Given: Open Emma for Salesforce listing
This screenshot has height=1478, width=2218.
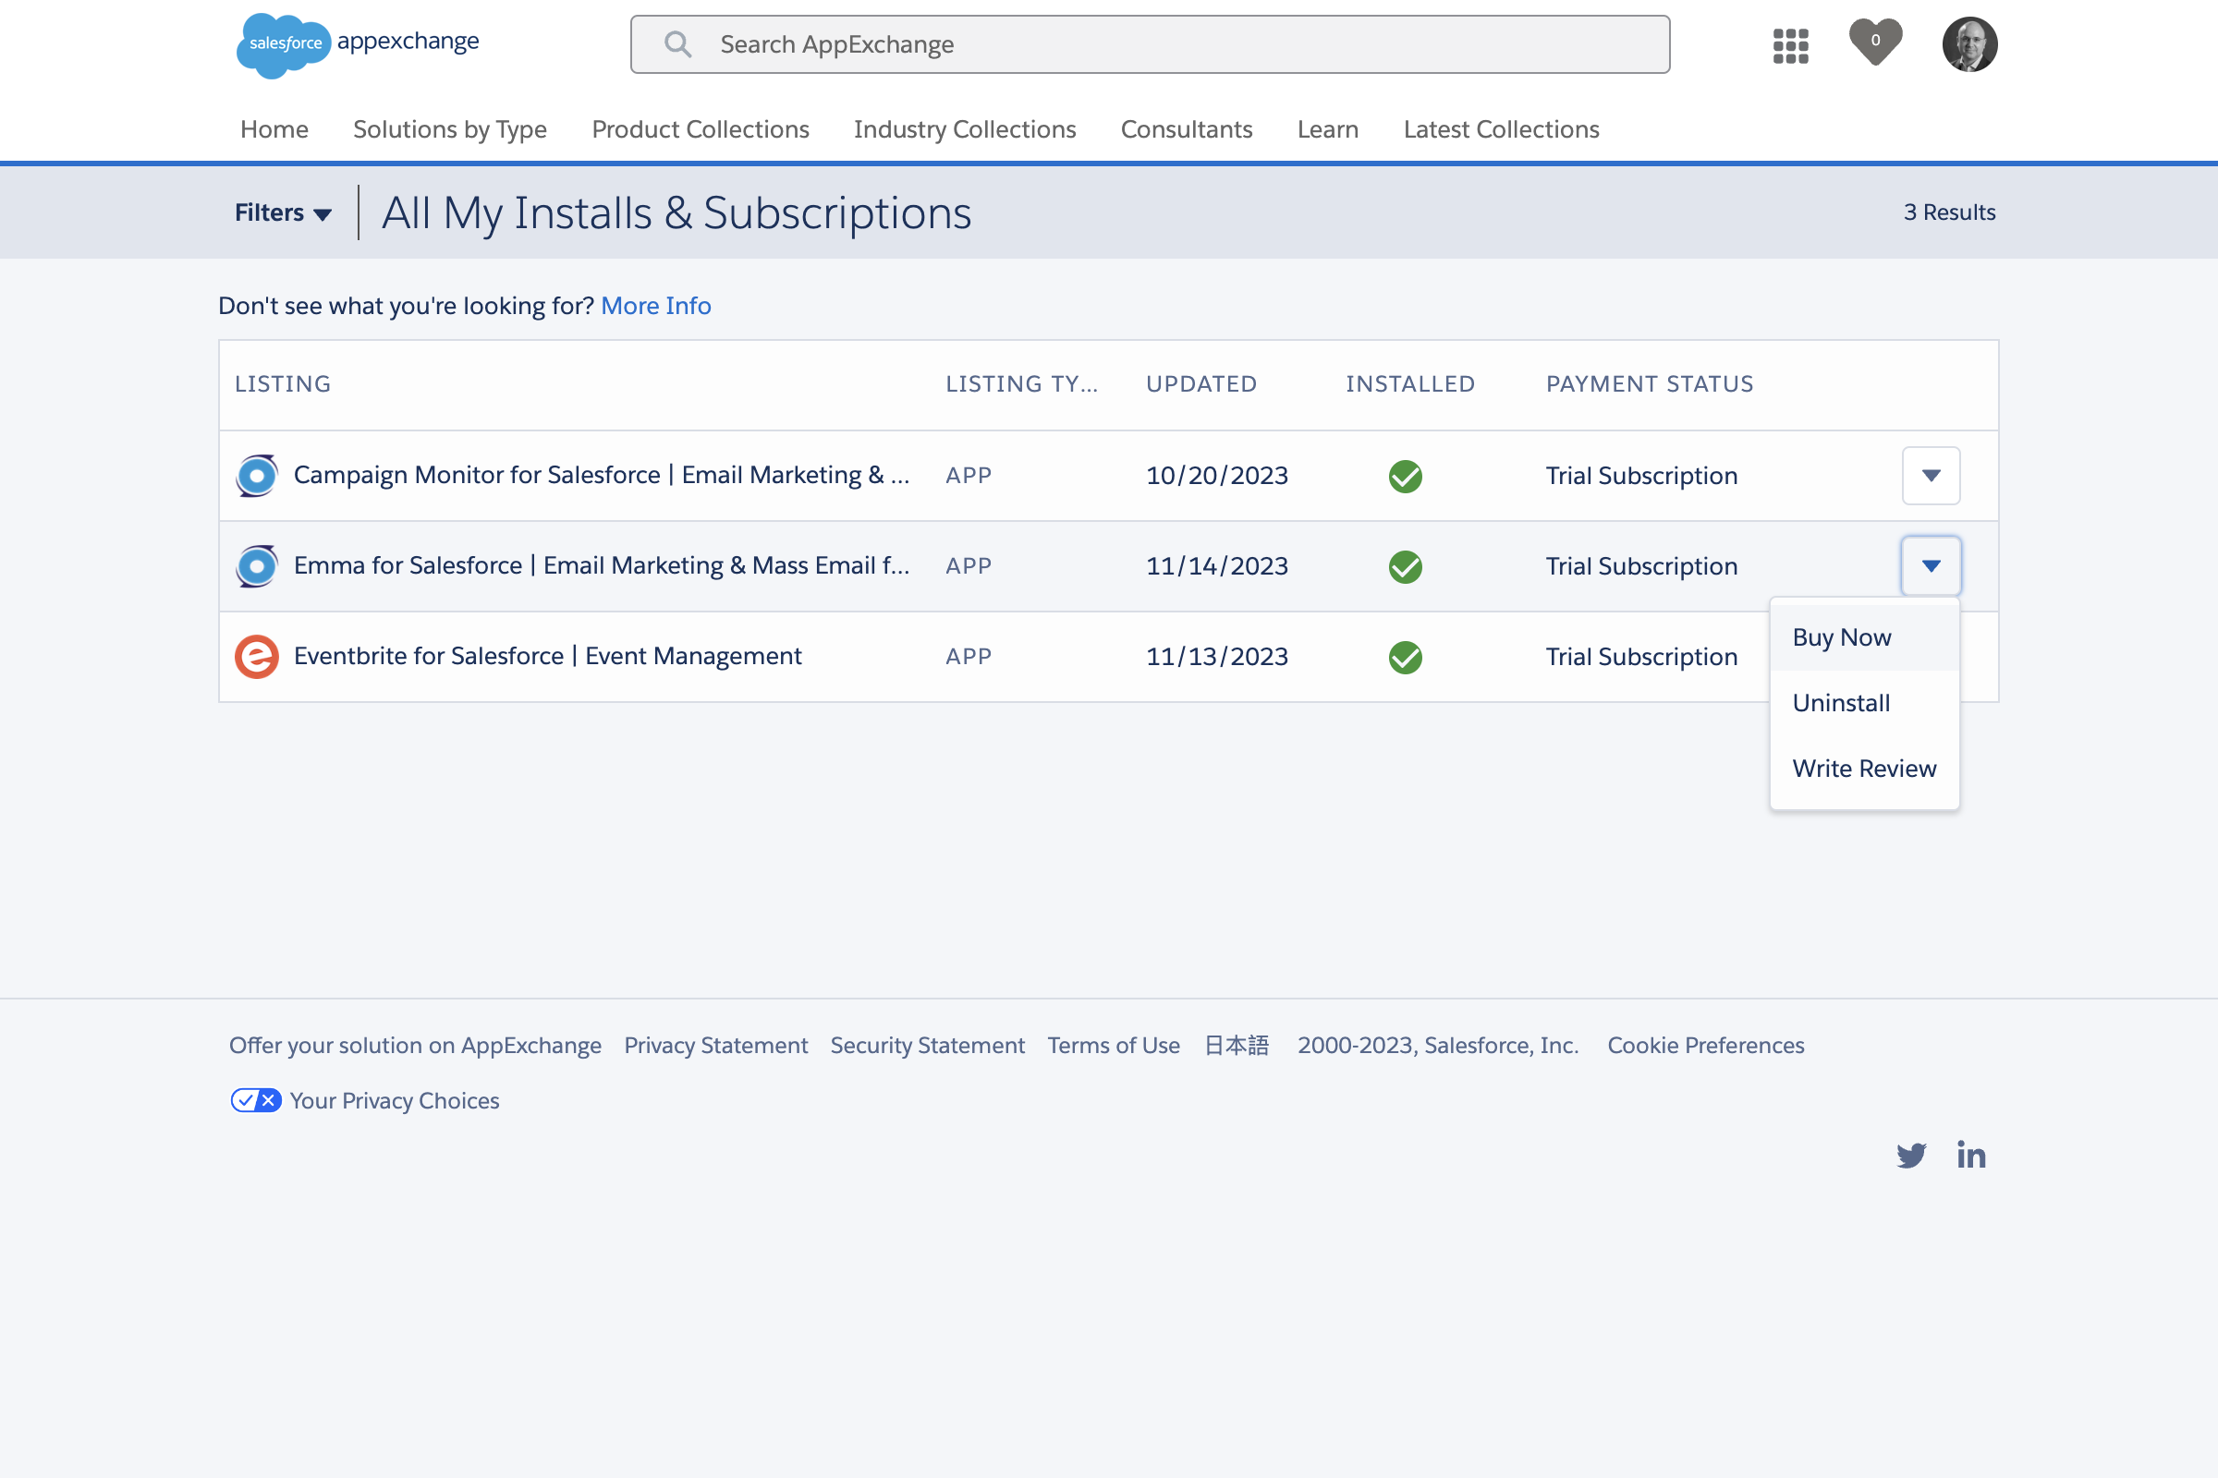Looking at the screenshot, I should (602, 565).
